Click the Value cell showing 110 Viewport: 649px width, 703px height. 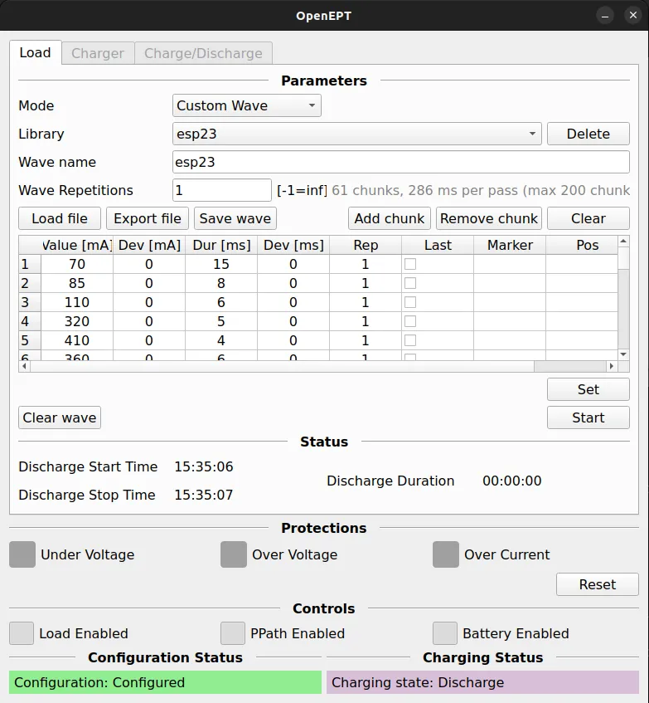coord(77,302)
